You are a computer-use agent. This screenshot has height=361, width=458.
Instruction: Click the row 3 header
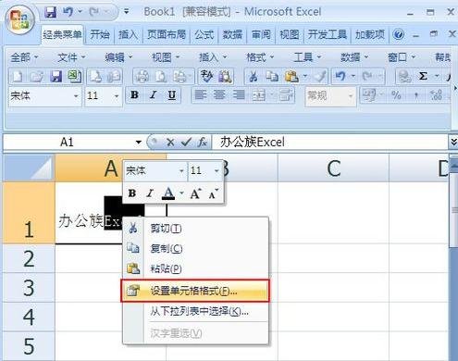pyautogui.click(x=29, y=288)
